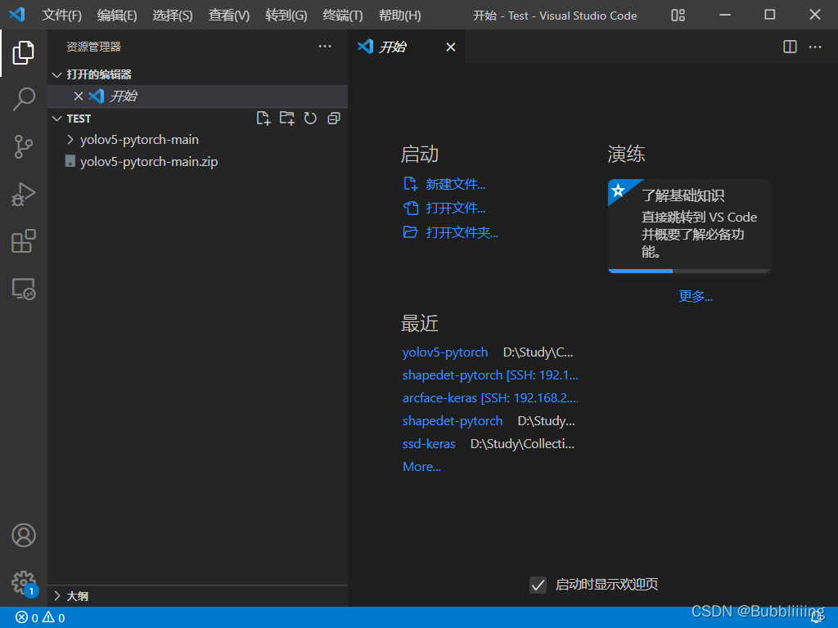
Task: Open recent shapedet-pytorch D:\Study project
Action: click(x=452, y=421)
